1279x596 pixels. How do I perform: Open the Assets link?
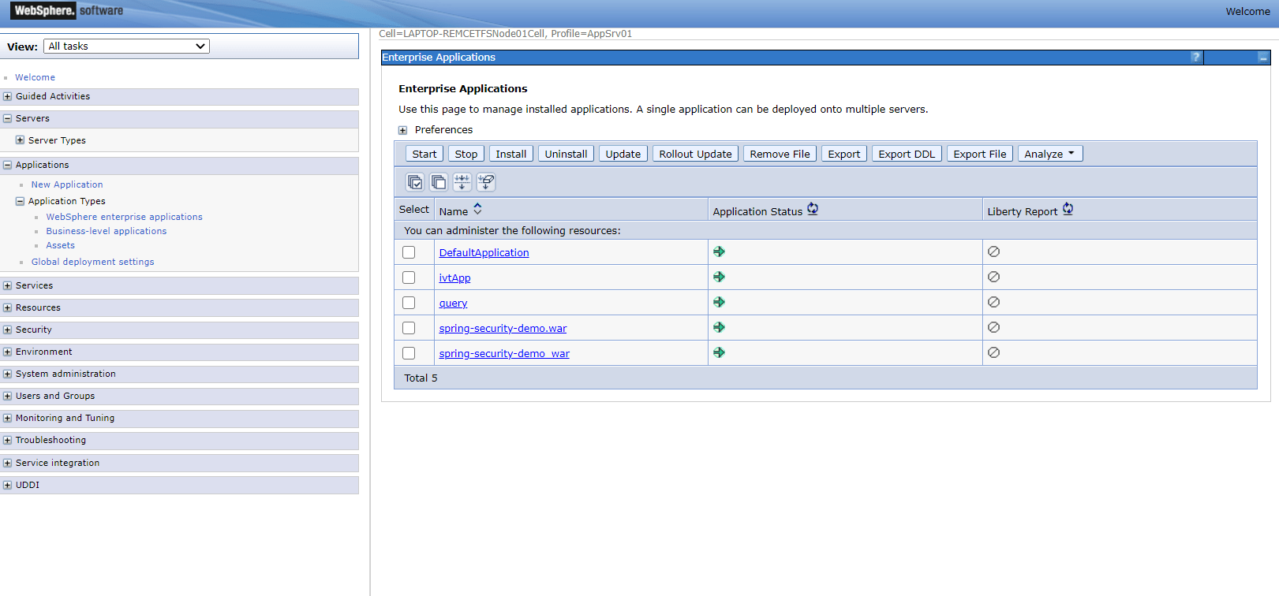pos(60,245)
